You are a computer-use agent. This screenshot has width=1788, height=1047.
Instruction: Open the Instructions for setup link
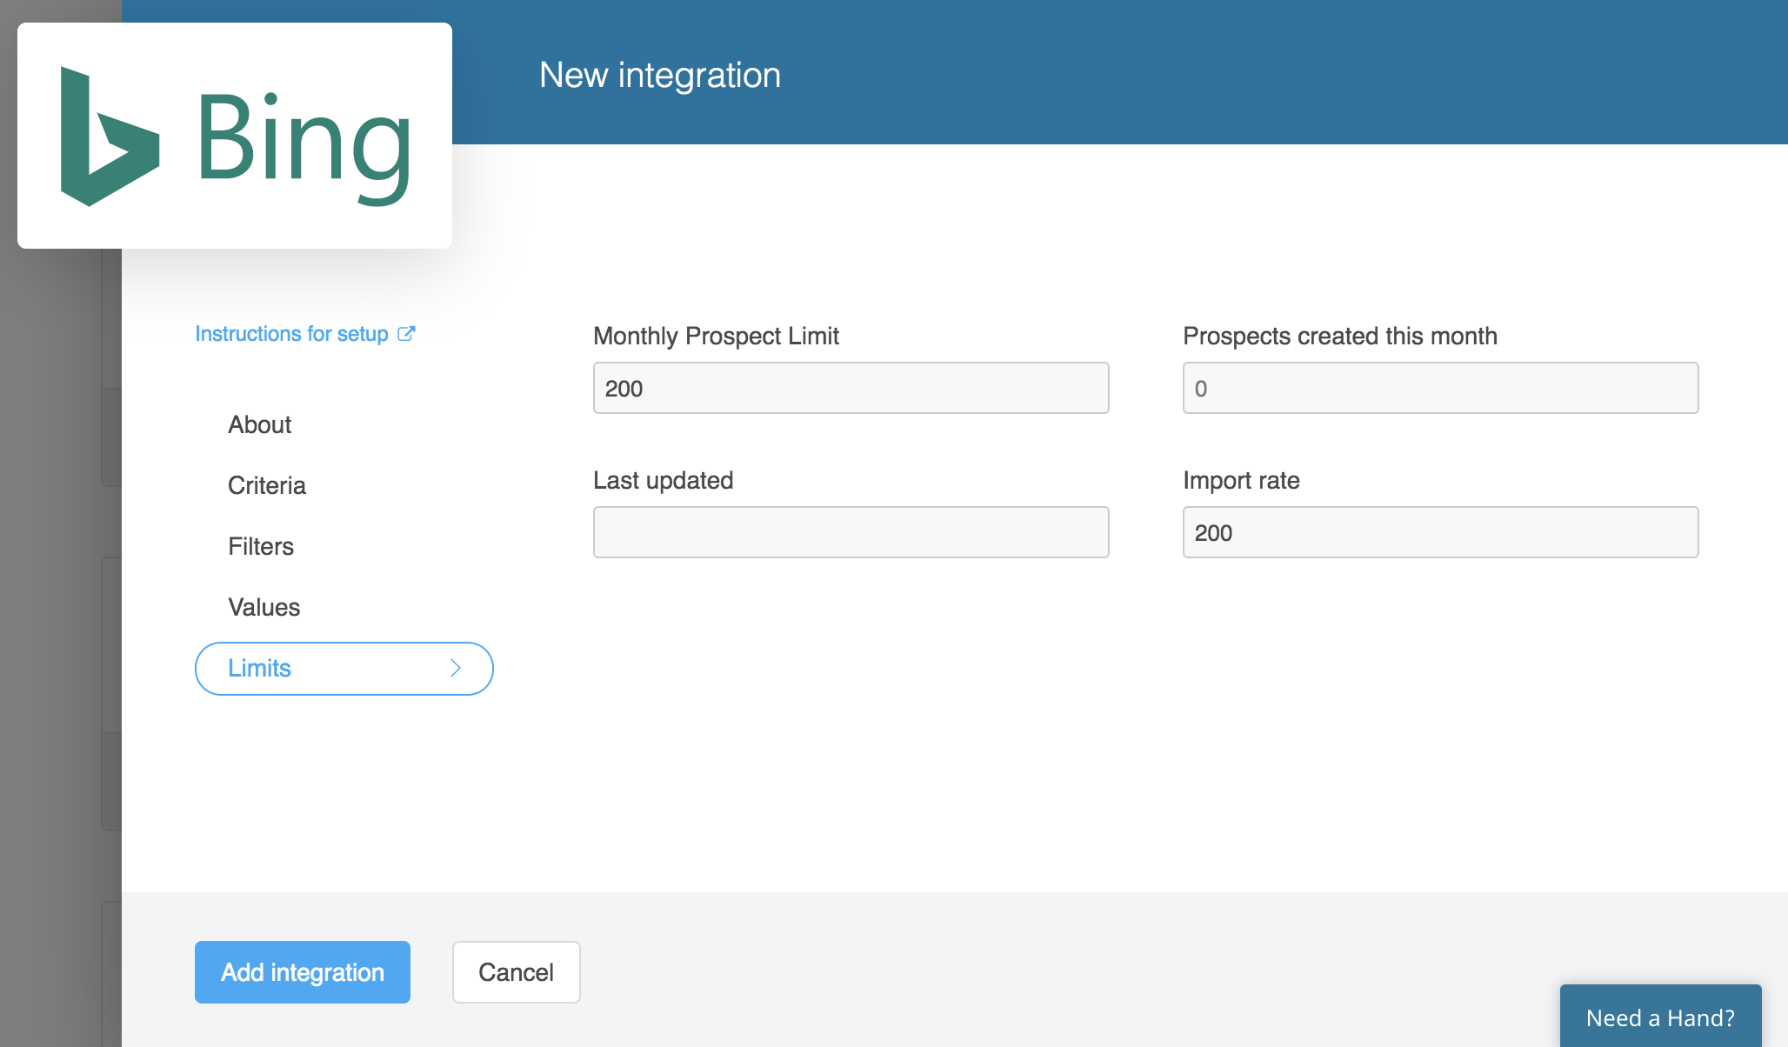click(291, 334)
